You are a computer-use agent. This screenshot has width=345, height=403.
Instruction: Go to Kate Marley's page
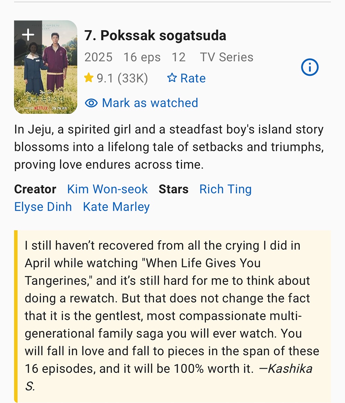tap(116, 207)
